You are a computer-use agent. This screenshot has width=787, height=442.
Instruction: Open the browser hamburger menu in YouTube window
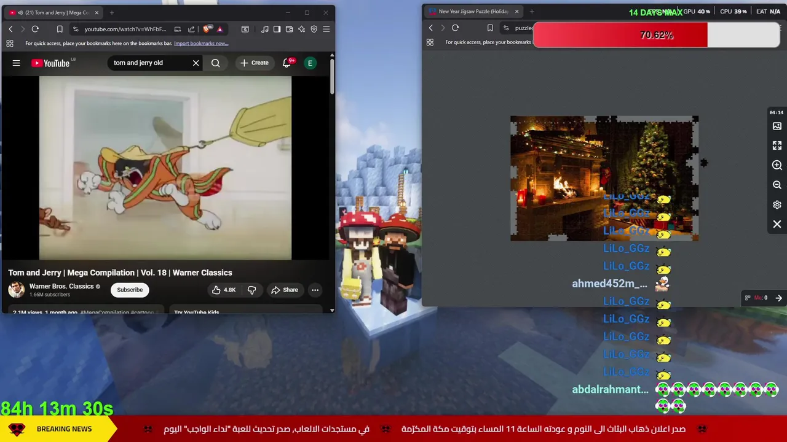click(x=326, y=29)
